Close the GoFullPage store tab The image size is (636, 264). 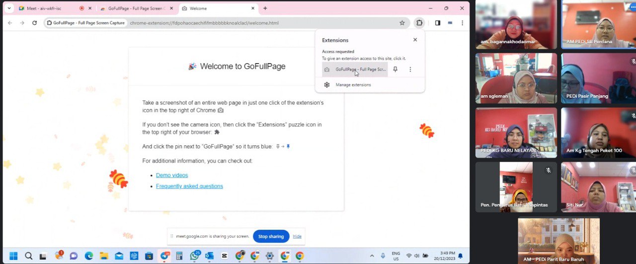(171, 8)
